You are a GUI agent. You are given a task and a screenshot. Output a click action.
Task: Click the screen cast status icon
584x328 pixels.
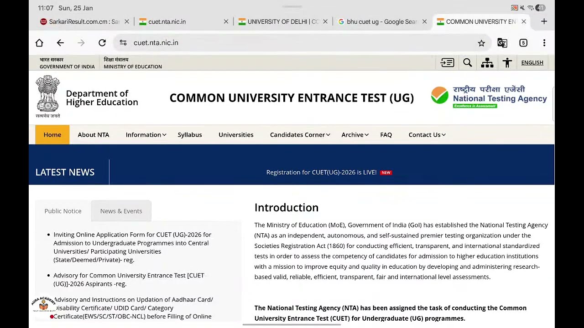pos(514,8)
